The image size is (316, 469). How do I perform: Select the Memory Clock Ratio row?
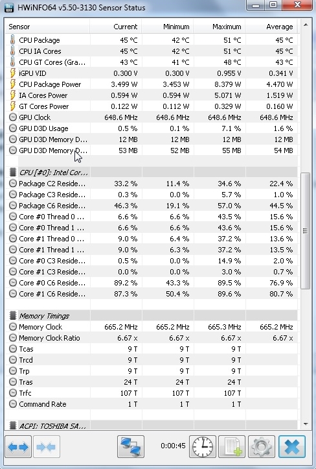tap(151, 338)
